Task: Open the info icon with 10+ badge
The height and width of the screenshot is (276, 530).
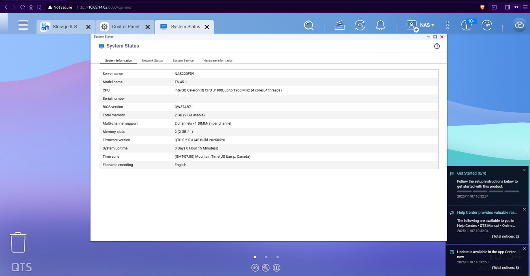Action: click(466, 26)
